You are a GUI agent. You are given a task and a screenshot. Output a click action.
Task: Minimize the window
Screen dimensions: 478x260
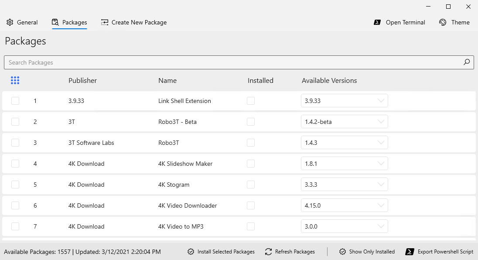pyautogui.click(x=428, y=7)
